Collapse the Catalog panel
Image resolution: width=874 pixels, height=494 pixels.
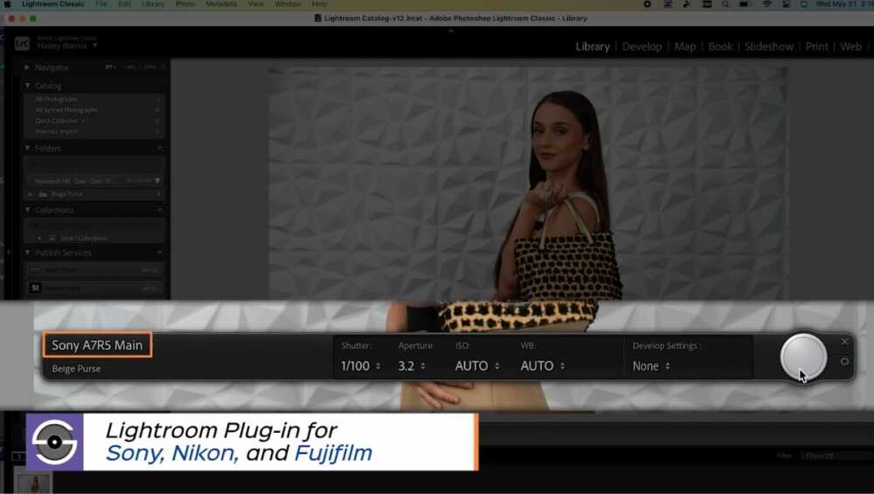coord(27,86)
